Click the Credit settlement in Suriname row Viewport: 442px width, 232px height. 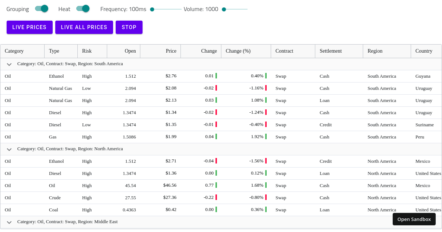pos(339,125)
